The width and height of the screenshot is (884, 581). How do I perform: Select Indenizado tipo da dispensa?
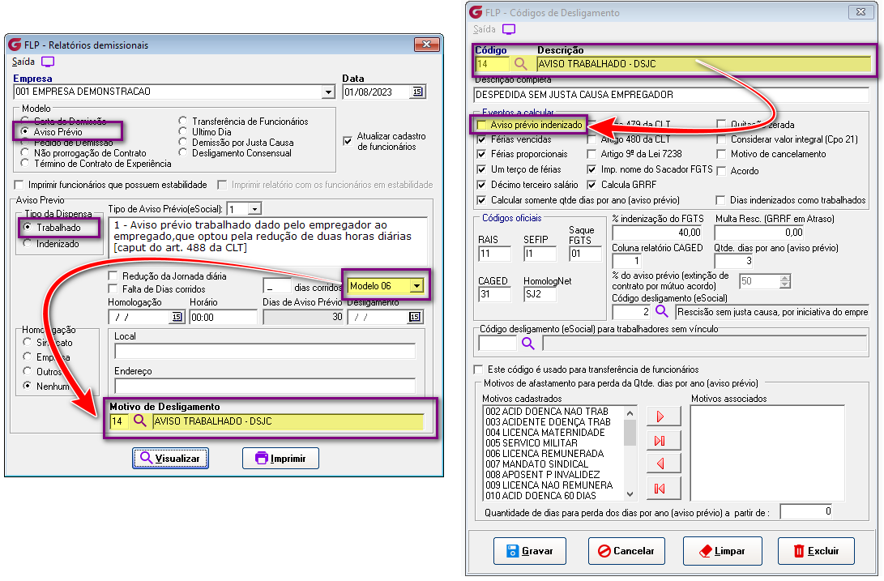point(27,244)
